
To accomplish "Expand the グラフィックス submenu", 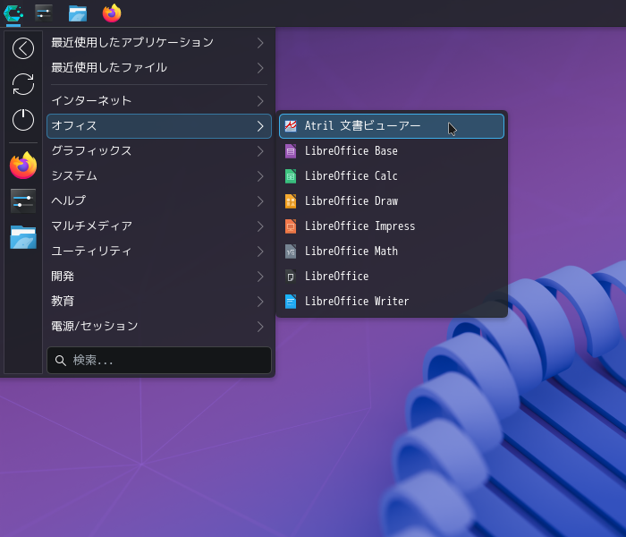I will tap(159, 151).
